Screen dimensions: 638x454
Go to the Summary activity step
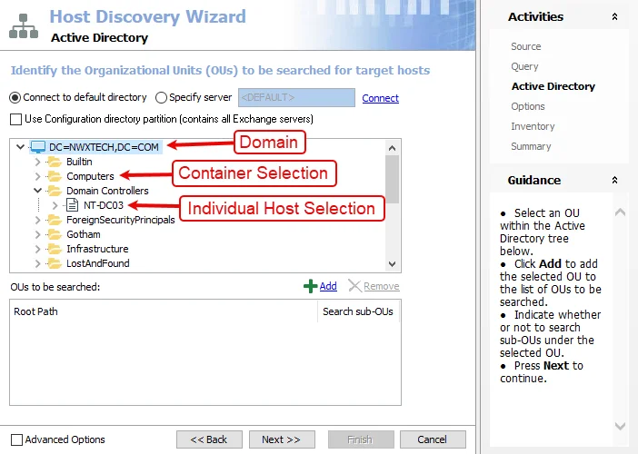531,146
